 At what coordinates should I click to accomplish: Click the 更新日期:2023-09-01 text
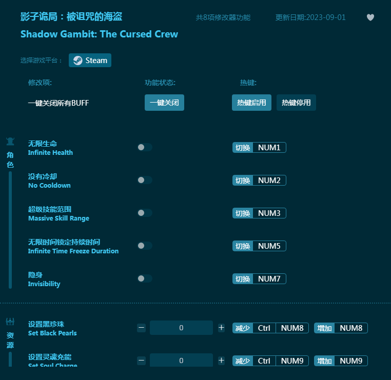point(310,17)
